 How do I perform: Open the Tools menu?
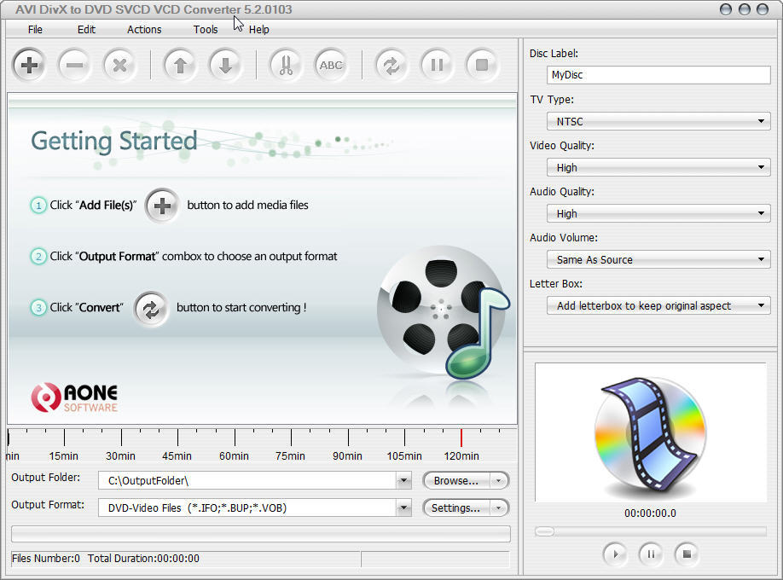(206, 30)
